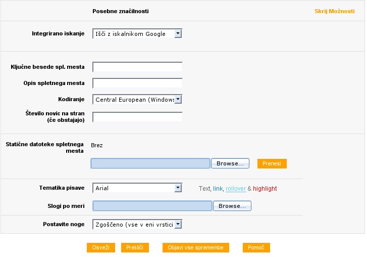Click Browse for Slogi po meri

click(232, 206)
